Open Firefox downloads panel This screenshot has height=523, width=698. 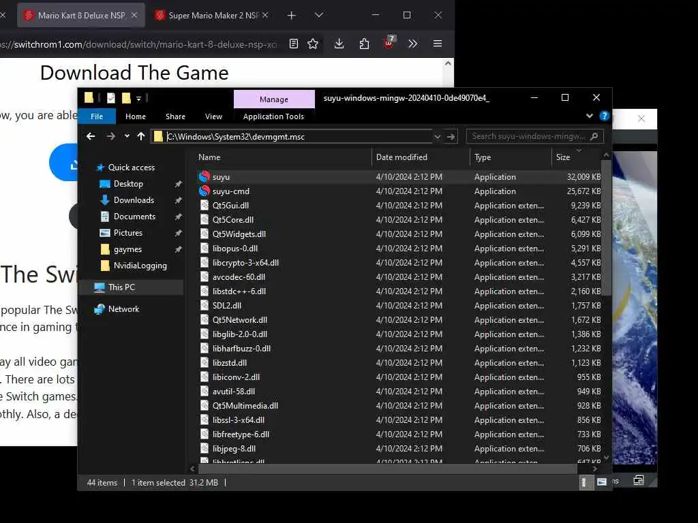(339, 44)
